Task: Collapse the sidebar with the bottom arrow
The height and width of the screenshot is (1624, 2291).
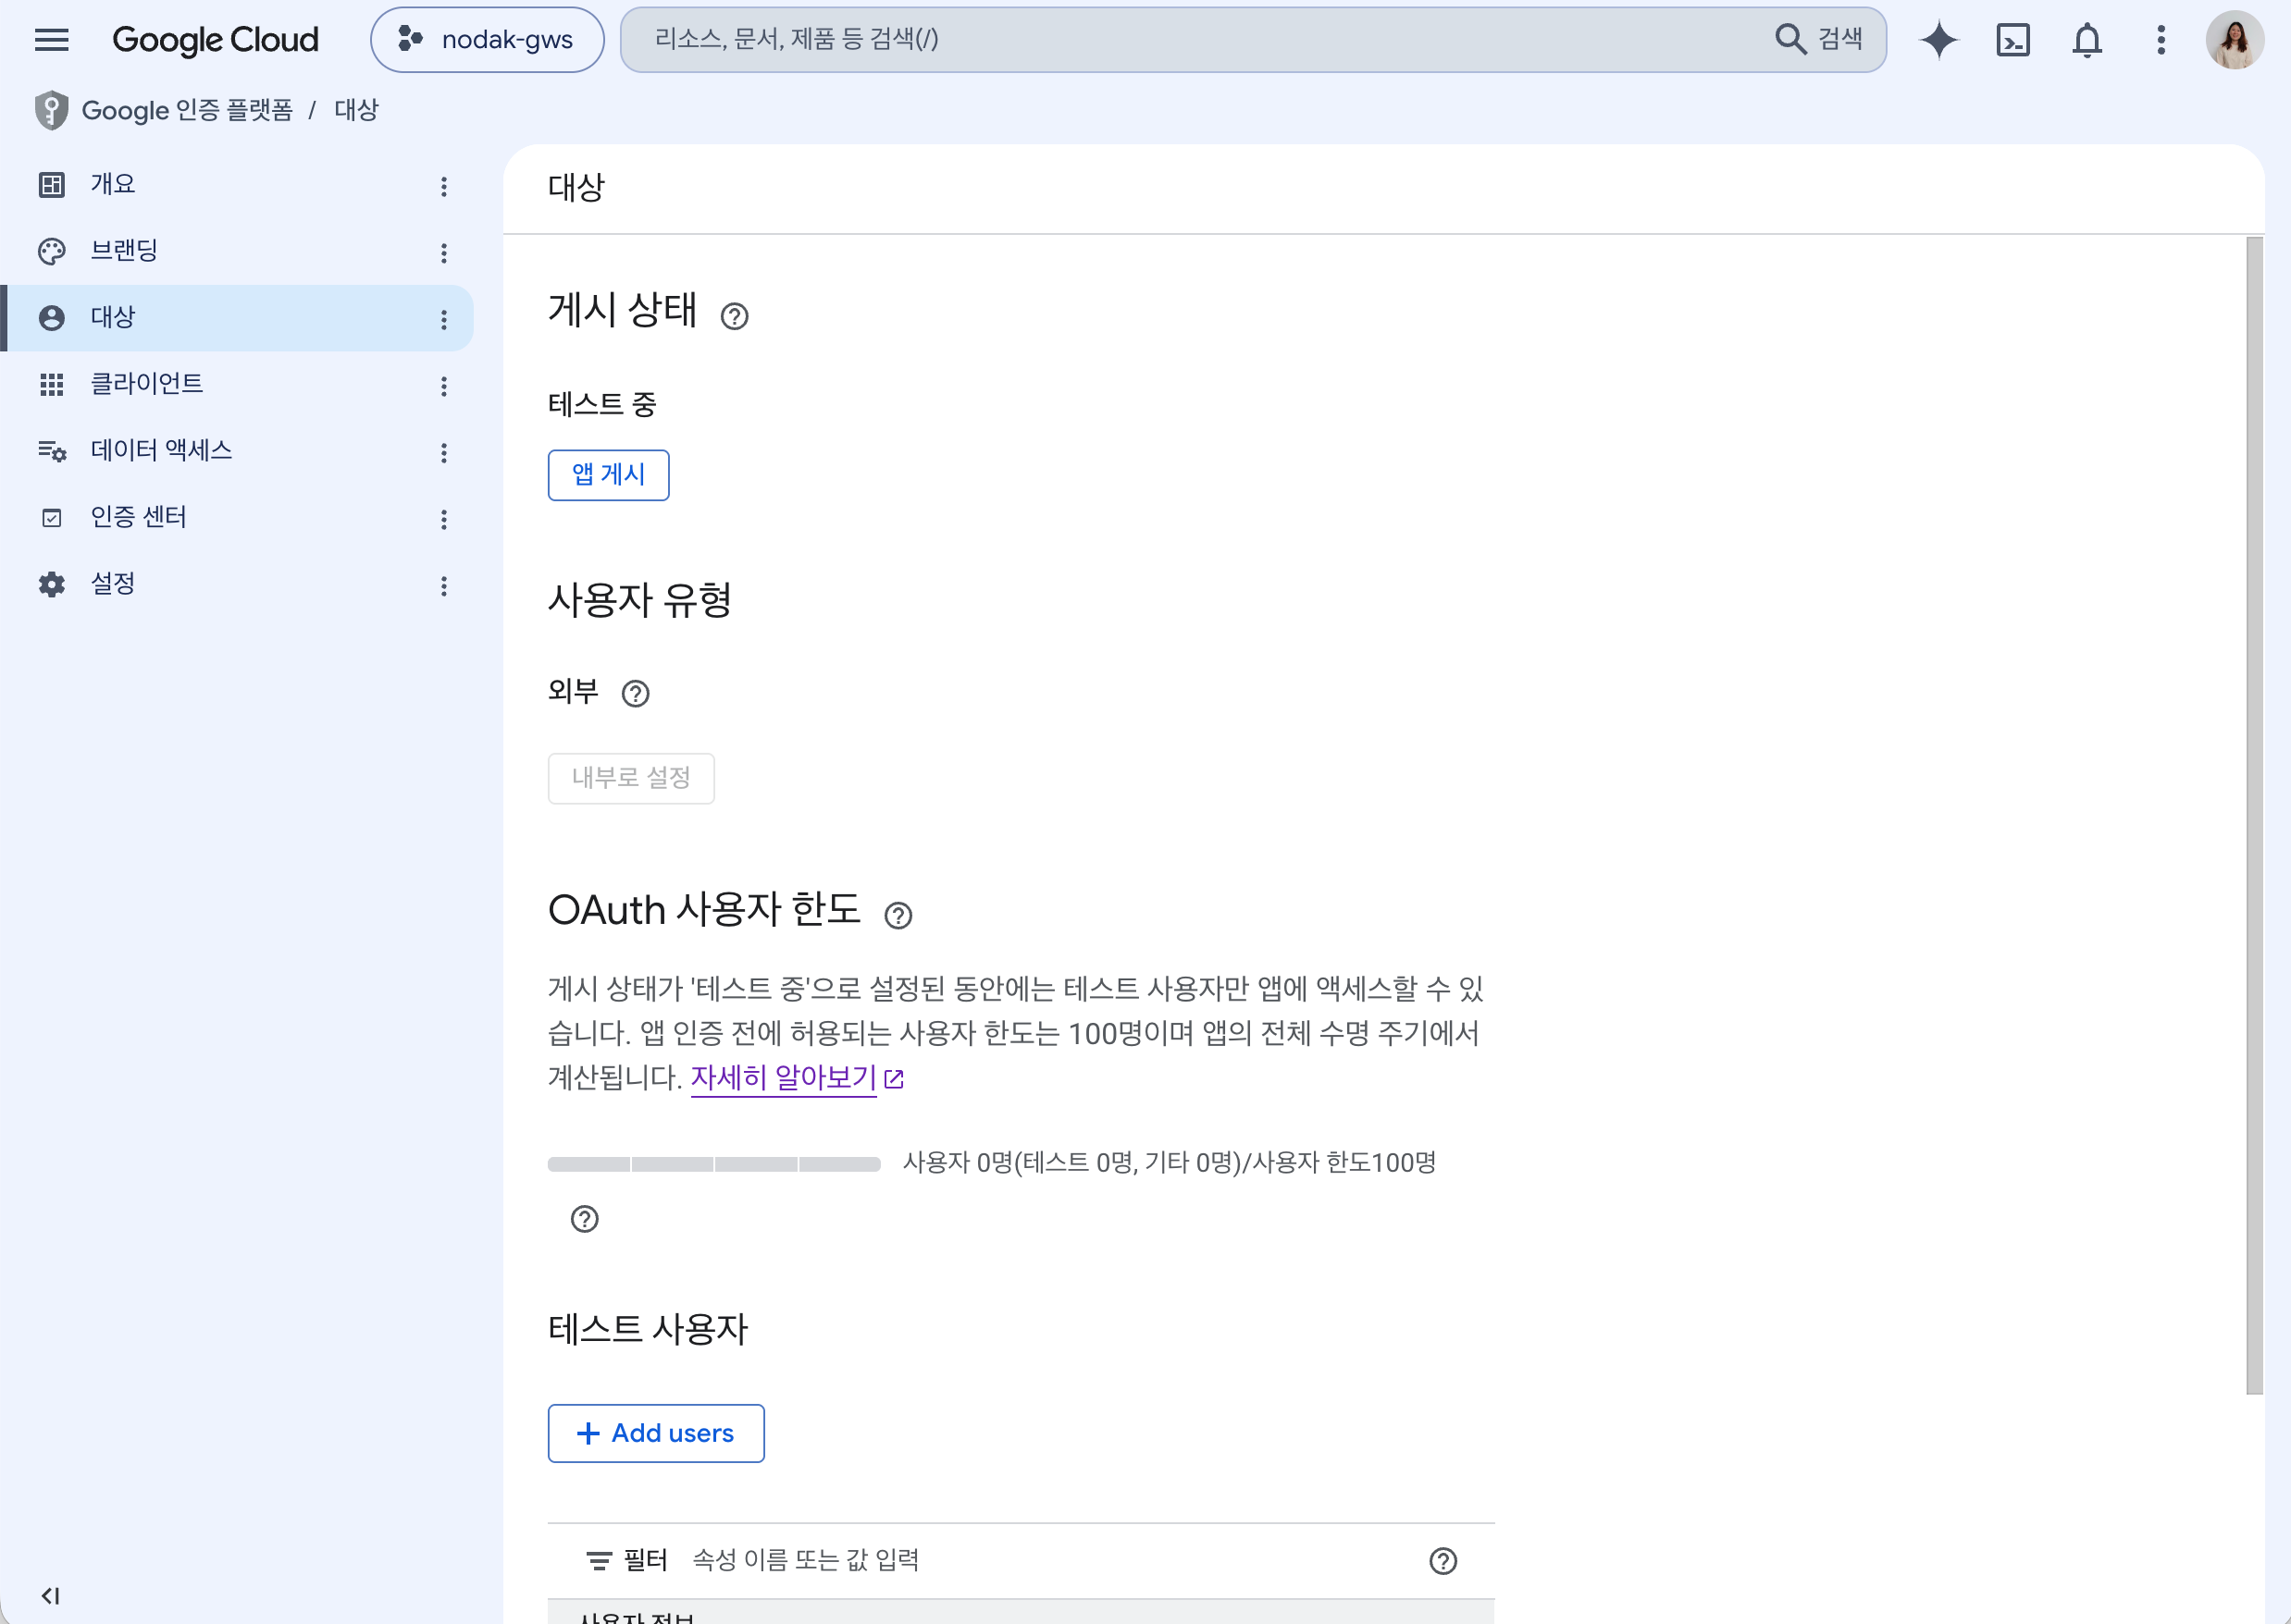Action: 50,1596
